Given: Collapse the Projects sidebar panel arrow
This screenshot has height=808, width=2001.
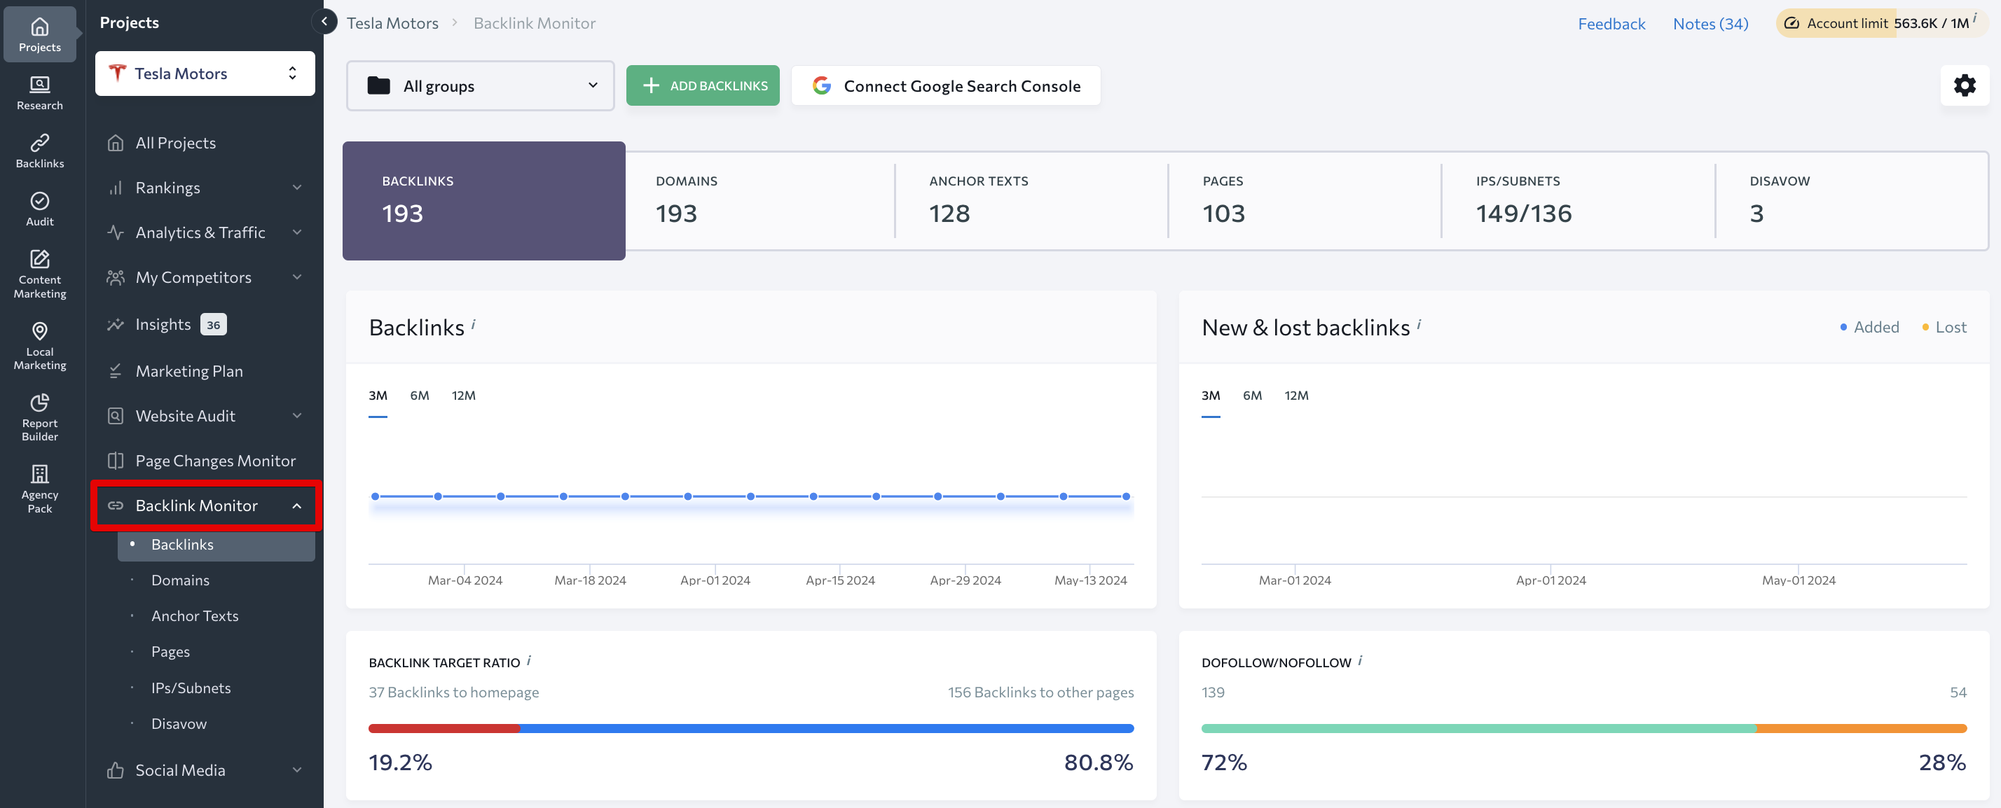Looking at the screenshot, I should [324, 22].
